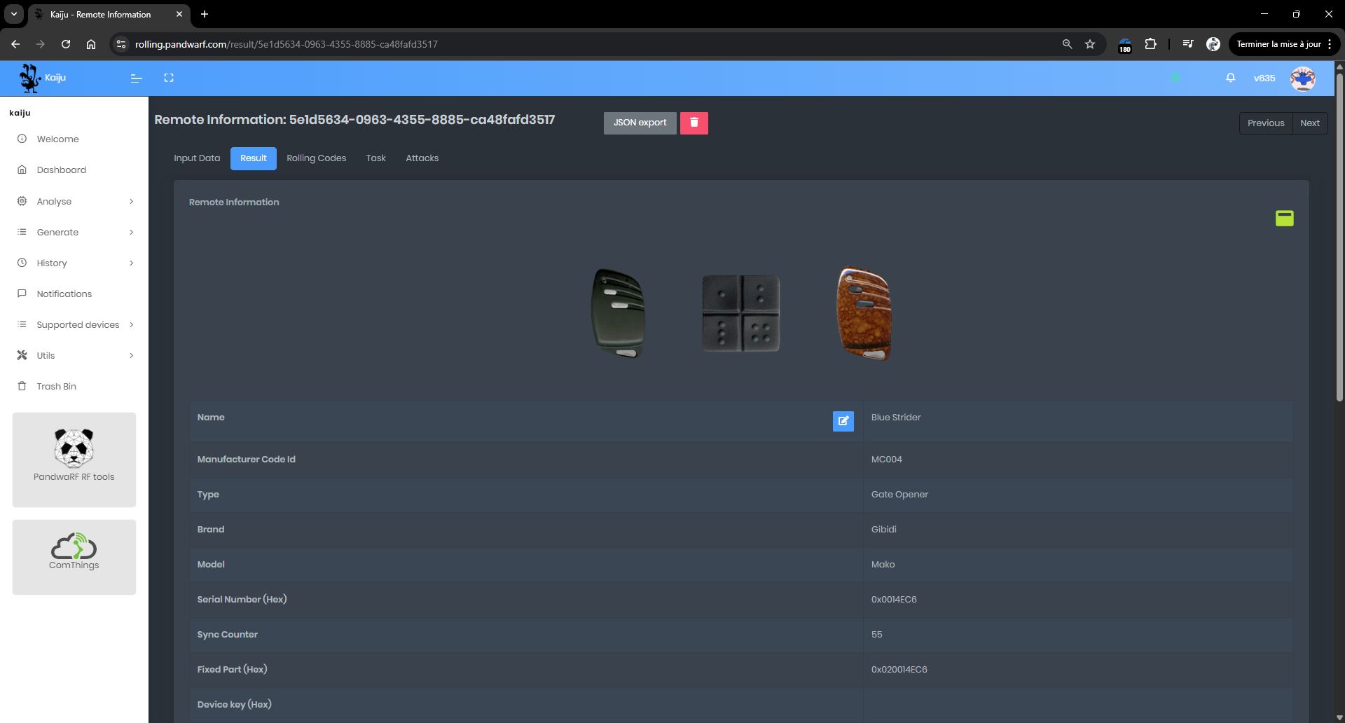Open the ComThings cloud tile
This screenshot has width=1345, height=723.
pyautogui.click(x=74, y=556)
